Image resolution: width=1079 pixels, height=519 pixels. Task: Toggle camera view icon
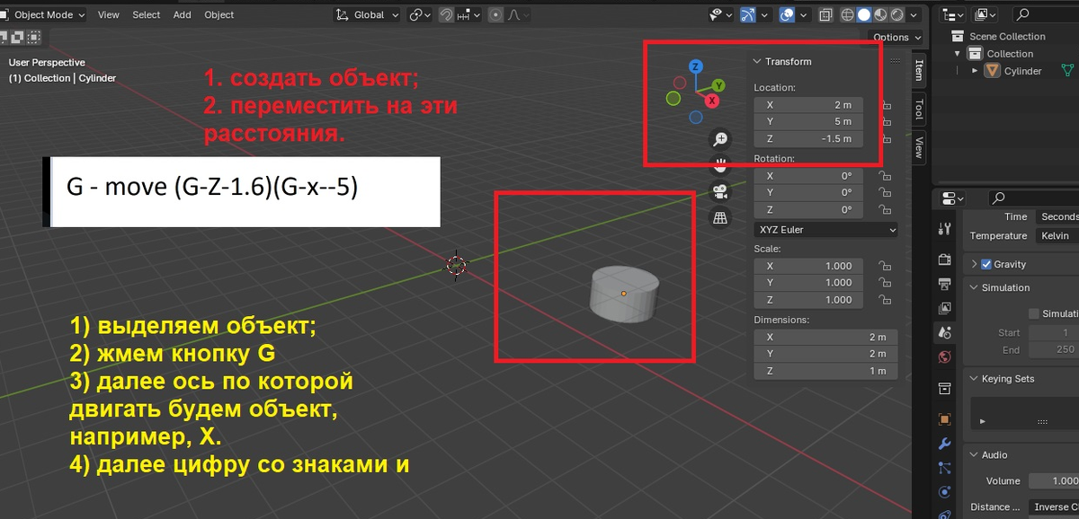(719, 190)
